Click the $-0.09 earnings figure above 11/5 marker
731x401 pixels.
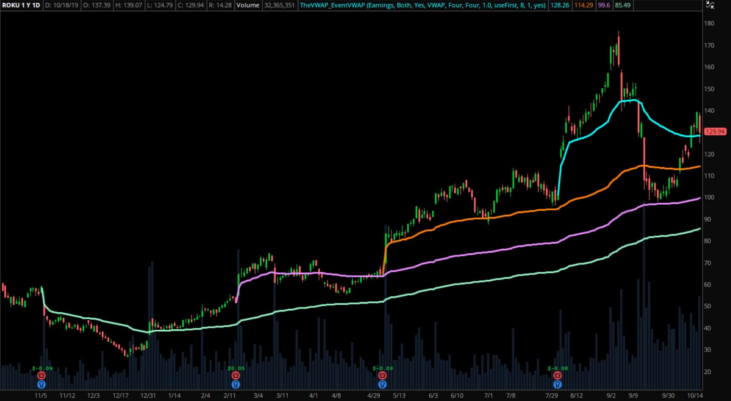coord(42,368)
